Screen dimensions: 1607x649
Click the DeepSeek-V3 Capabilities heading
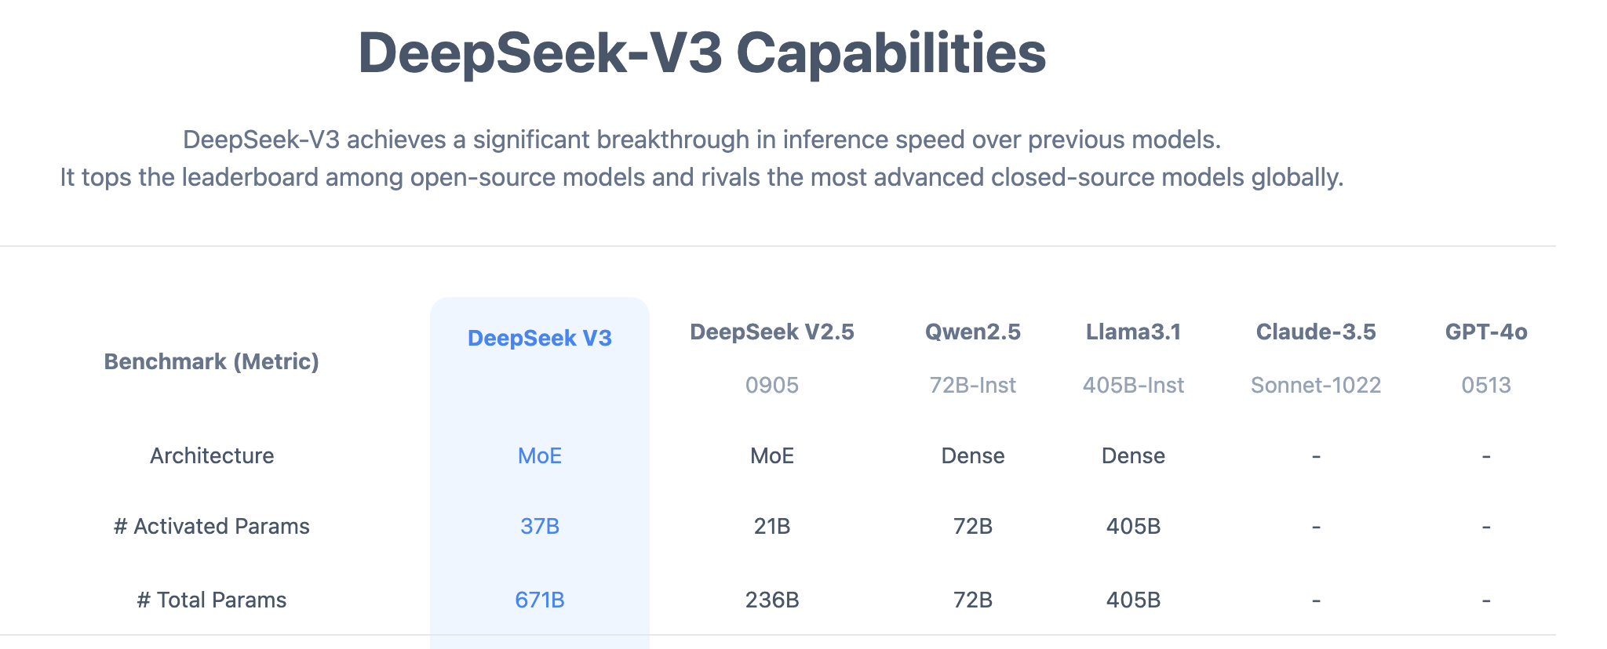pyautogui.click(x=701, y=53)
